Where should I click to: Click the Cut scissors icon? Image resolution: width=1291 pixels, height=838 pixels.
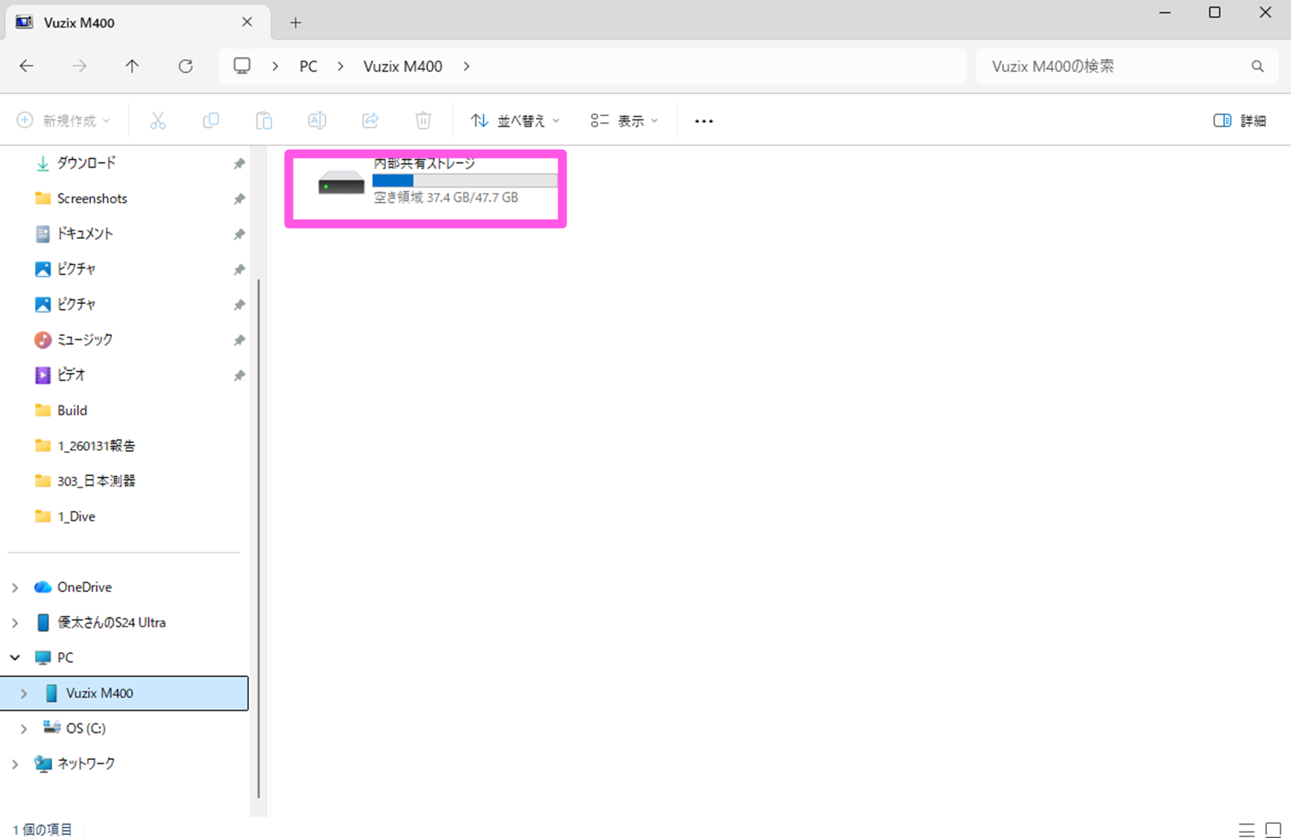click(158, 121)
